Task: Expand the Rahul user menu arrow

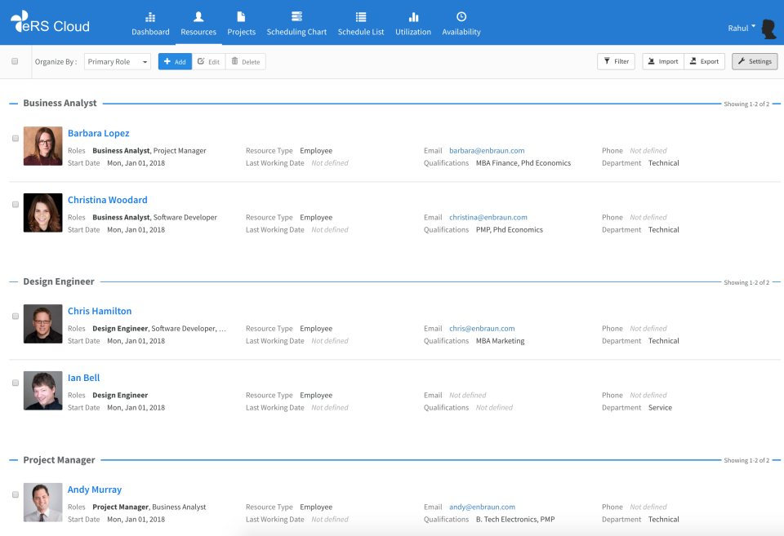Action: point(753,26)
